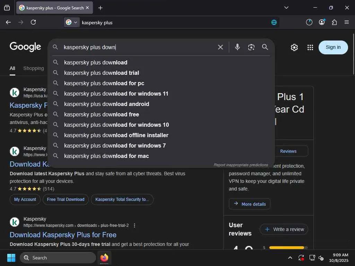Viewport: 355px width, 266px height.
Task: Open the Extensions puzzle icon
Action: (x=334, y=22)
